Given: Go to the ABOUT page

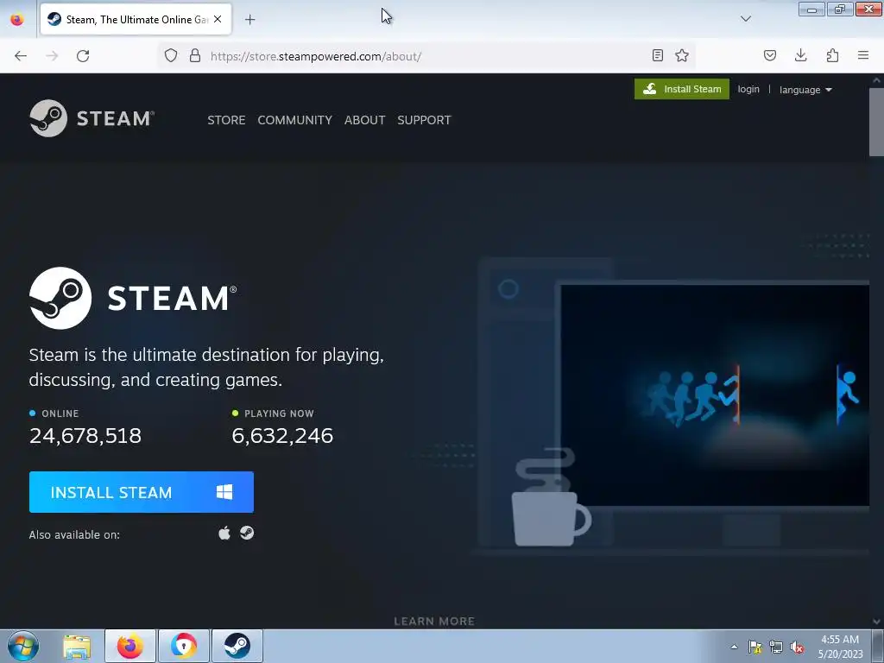Looking at the screenshot, I should click(x=365, y=120).
